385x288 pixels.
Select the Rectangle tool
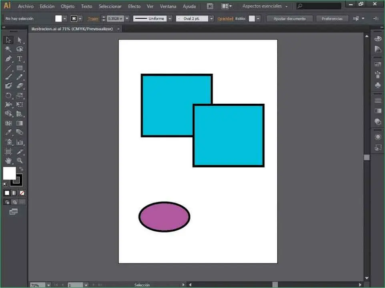[20, 68]
